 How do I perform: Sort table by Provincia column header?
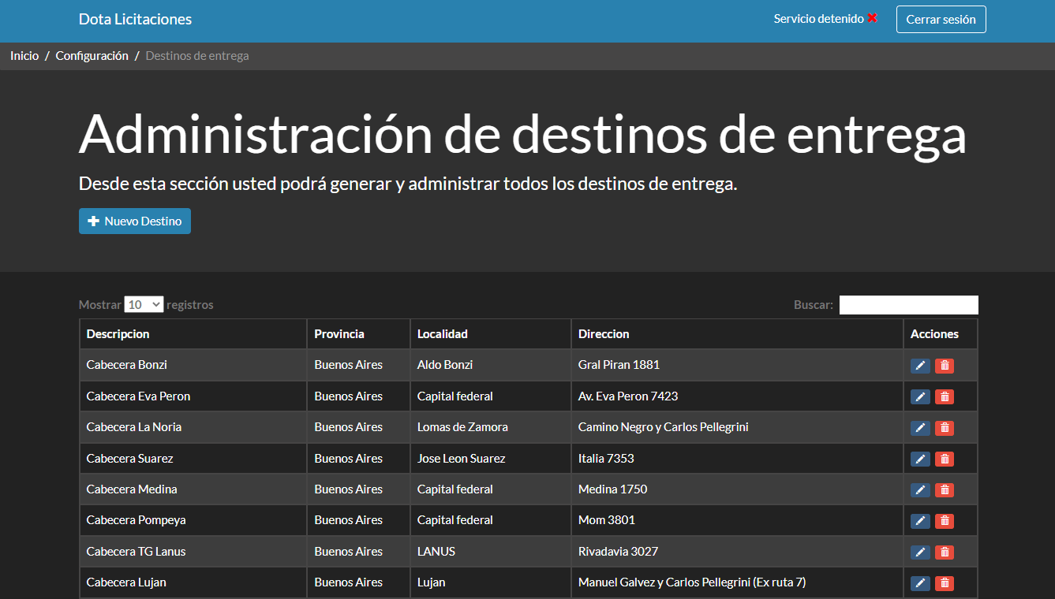pos(339,334)
